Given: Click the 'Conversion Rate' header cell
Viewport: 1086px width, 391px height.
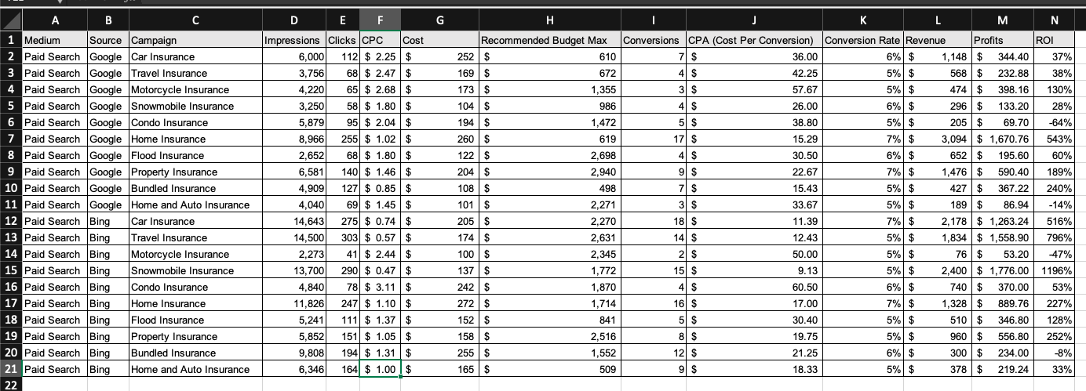Looking at the screenshot, I should 863,40.
